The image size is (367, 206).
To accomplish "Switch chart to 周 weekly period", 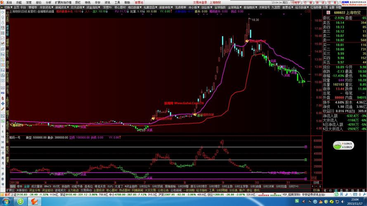I will tap(2, 158).
